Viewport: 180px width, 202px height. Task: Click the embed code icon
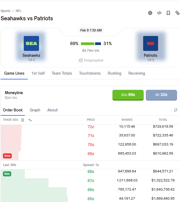click(x=159, y=13)
